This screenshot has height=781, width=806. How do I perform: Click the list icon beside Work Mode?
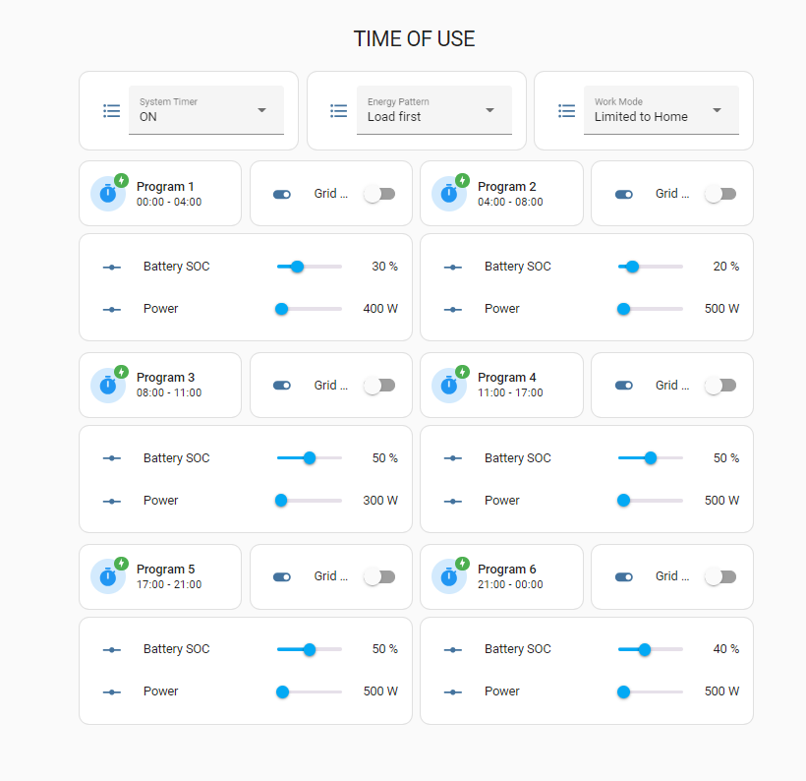pos(567,111)
